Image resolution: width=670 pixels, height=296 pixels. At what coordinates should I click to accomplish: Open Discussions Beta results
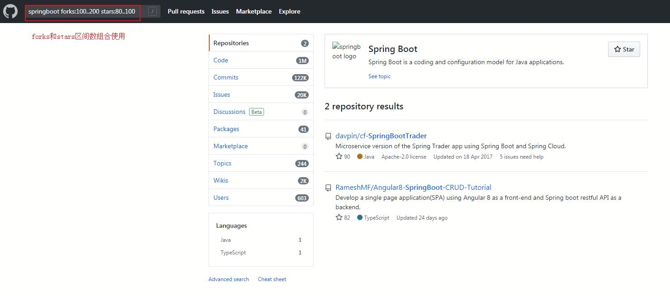pos(261,112)
